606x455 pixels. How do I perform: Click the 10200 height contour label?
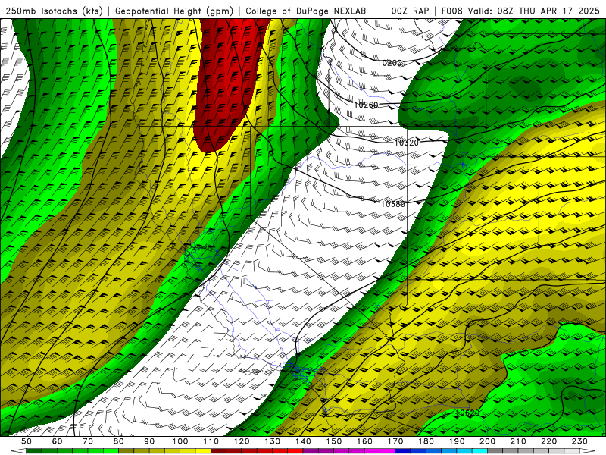coord(389,63)
